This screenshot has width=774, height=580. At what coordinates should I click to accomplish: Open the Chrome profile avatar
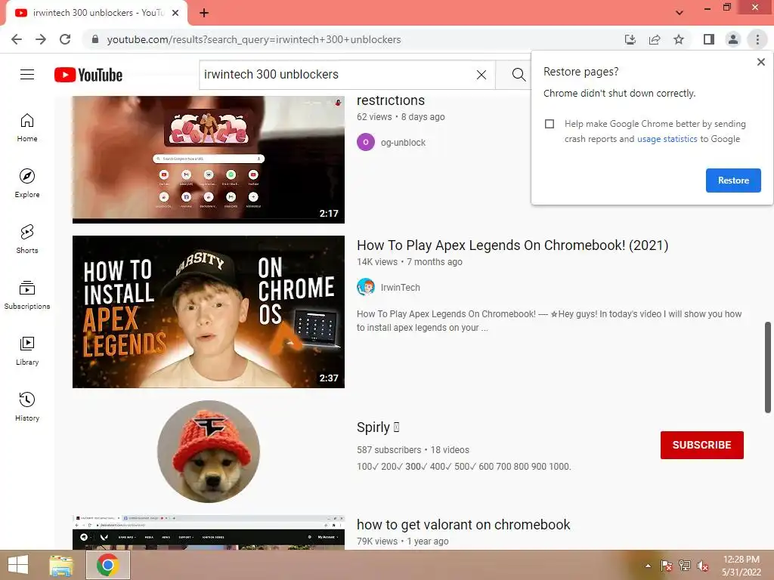(x=733, y=39)
